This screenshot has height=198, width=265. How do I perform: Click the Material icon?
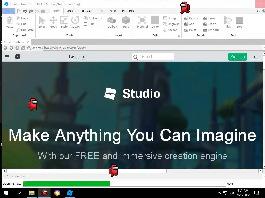(x=142, y=20)
